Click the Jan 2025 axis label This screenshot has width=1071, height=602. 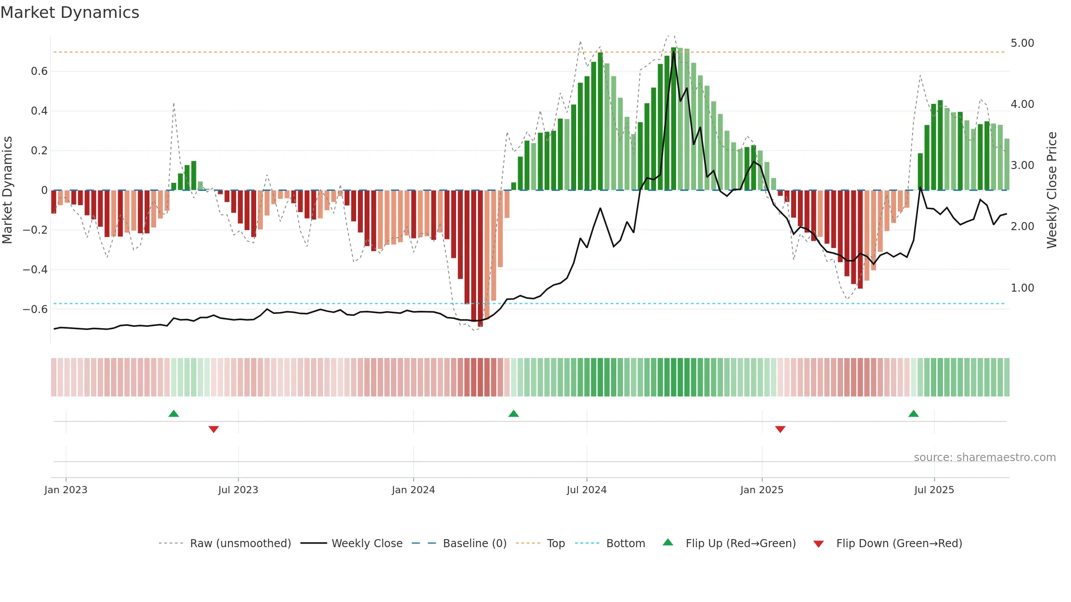(762, 490)
